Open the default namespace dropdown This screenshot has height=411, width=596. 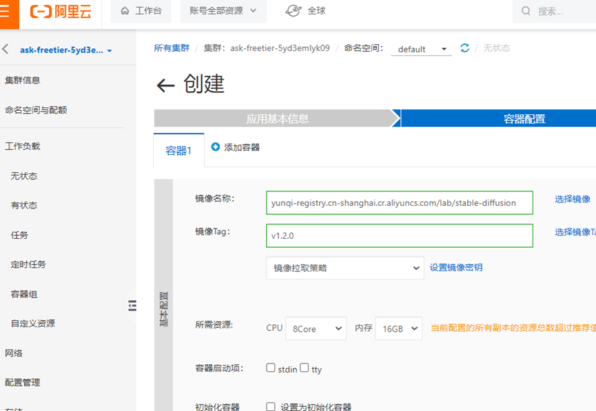click(420, 48)
